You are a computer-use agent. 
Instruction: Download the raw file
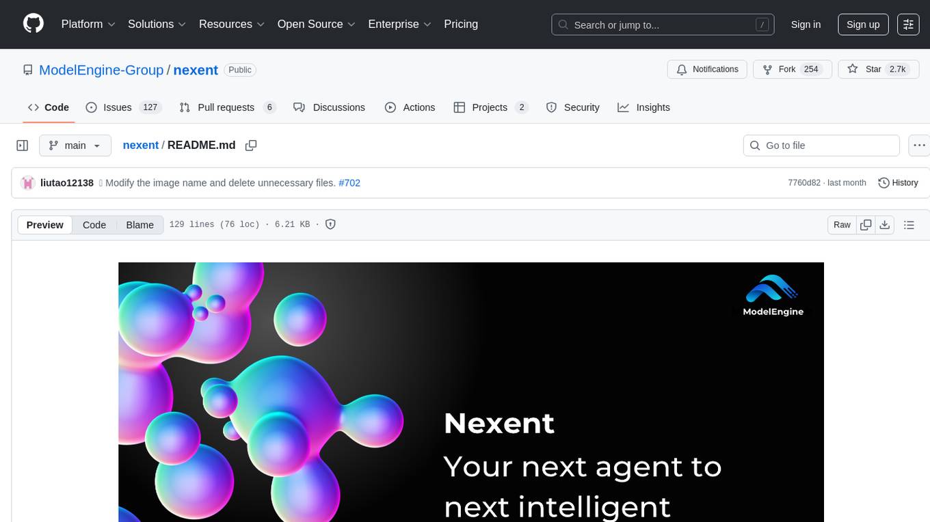(x=884, y=225)
